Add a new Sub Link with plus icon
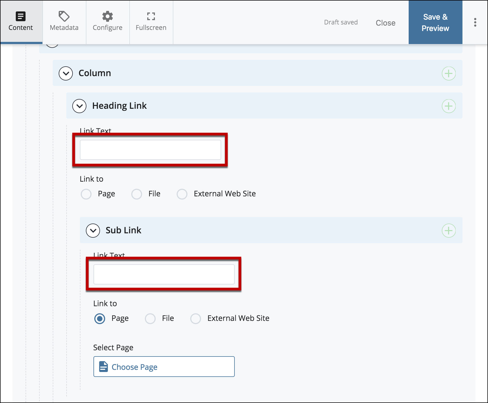Viewport: 488px width, 403px height. point(449,231)
